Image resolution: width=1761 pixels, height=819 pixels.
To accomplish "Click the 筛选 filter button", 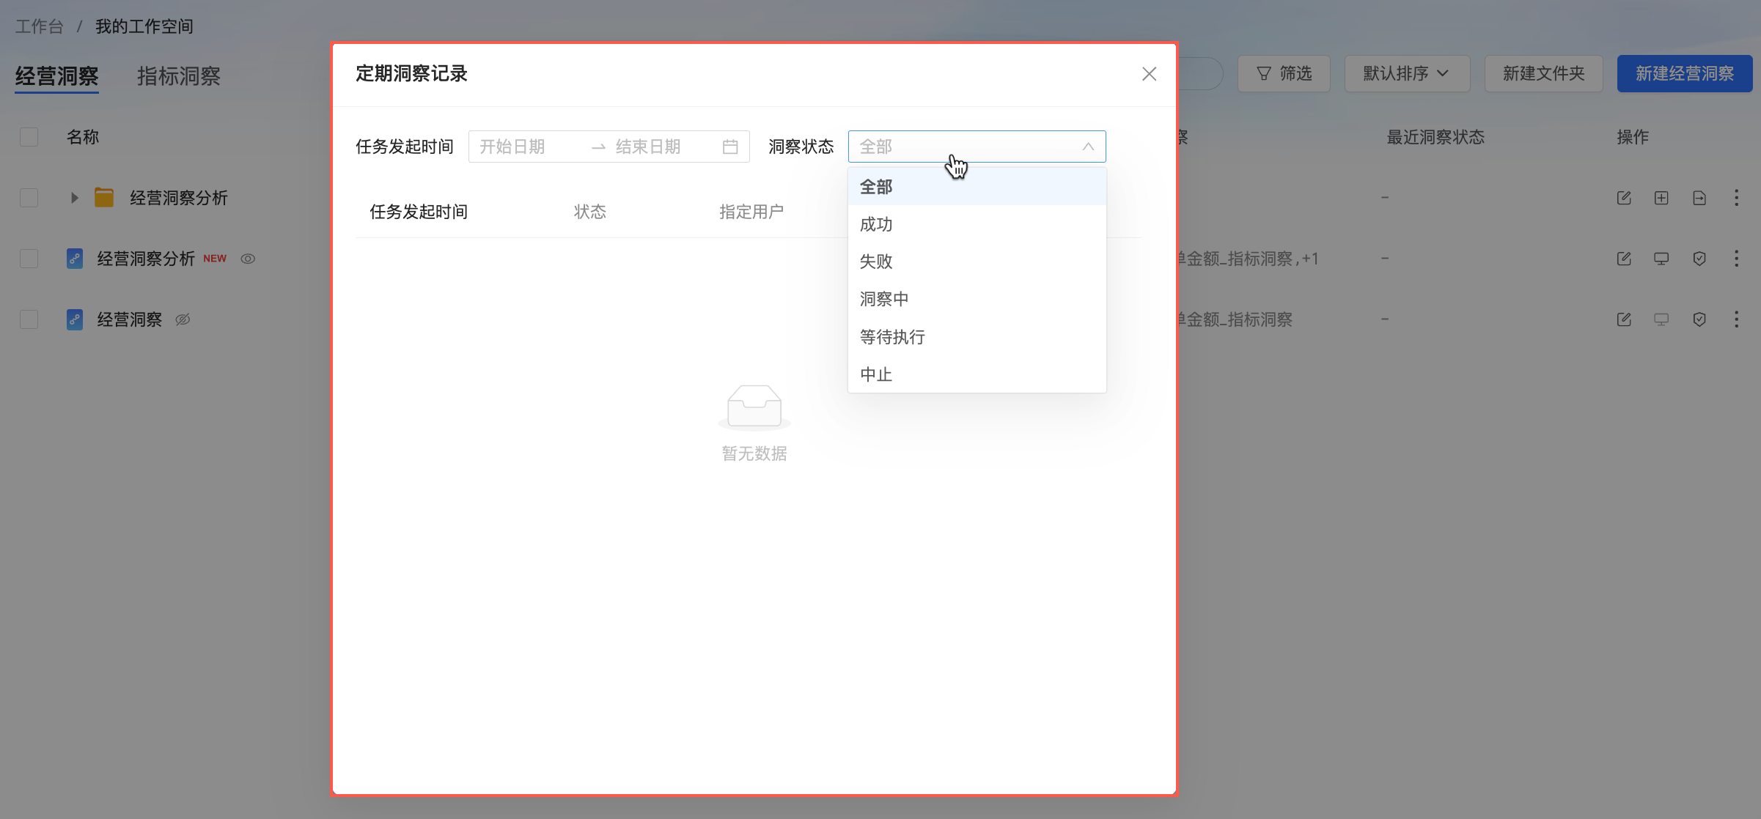I will click(1284, 74).
